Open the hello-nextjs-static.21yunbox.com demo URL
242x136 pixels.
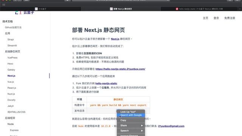coord(120,69)
